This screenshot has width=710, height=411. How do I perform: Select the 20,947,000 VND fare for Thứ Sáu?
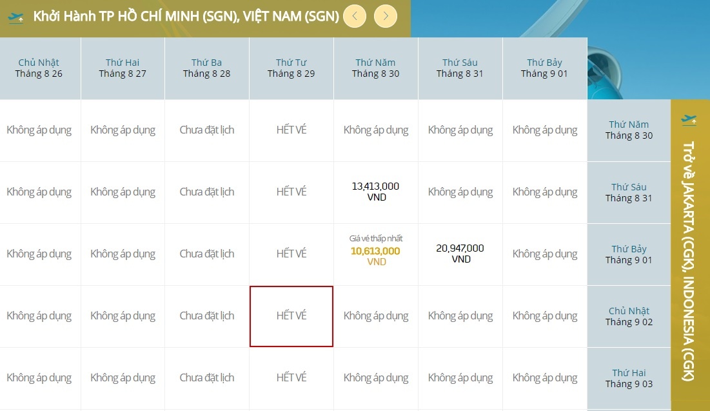click(x=460, y=254)
